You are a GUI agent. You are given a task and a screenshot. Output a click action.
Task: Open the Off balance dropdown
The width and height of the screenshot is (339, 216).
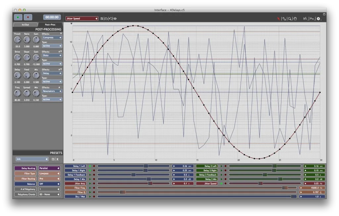(x=49, y=184)
